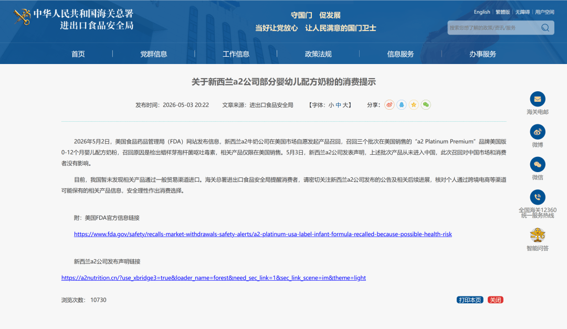Screen dimensions: 567x329
Task: Open the 微博 sidebar icon
Action: tap(538, 132)
